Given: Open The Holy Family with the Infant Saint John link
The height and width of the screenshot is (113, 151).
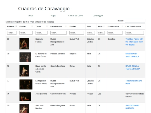Looking at the screenshot, I should (134, 42).
